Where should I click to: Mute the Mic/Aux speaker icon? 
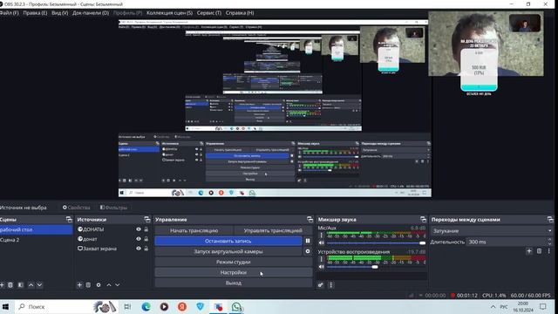point(322,242)
